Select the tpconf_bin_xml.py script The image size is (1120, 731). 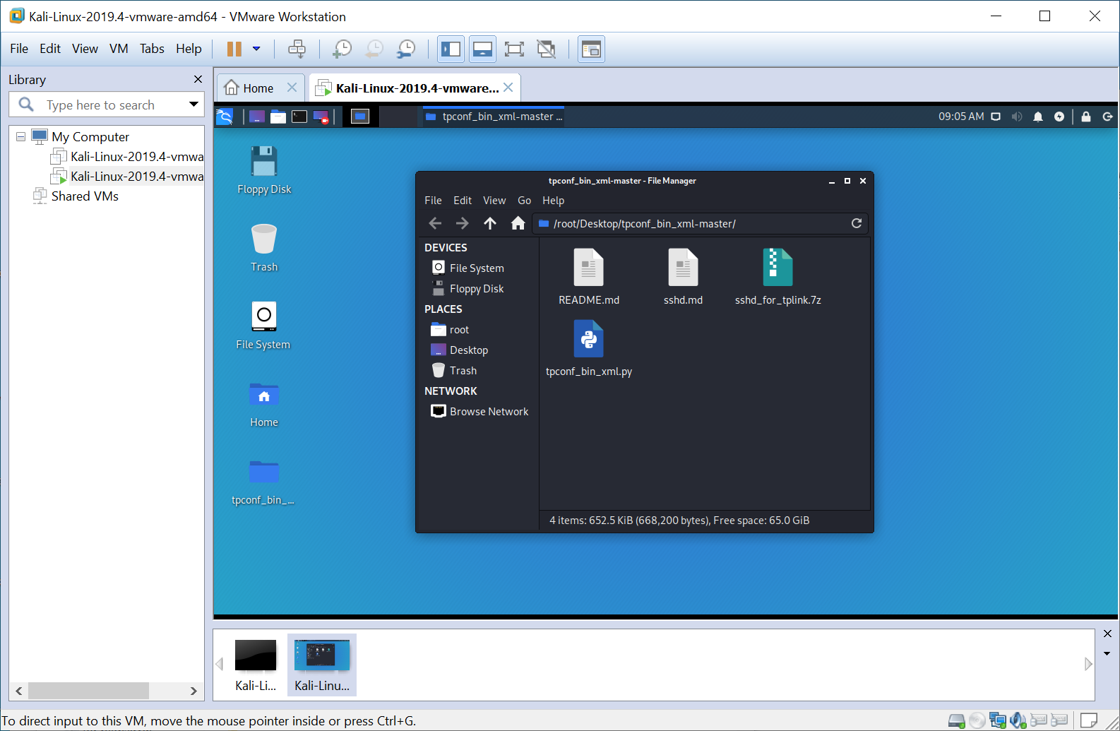[x=589, y=348]
